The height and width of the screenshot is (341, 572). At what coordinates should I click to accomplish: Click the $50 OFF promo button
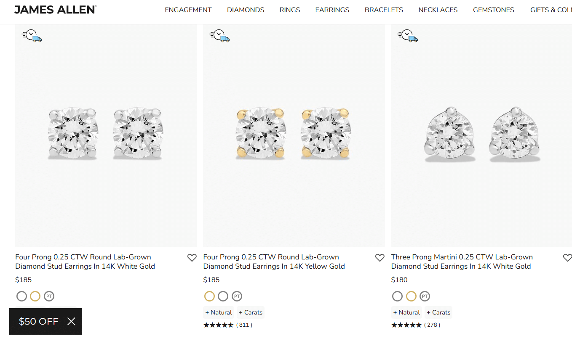(x=38, y=322)
